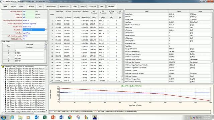214x120 pixels.
Task: Open File Explorer from taskbar
Action: pyautogui.click(x=20, y=117)
